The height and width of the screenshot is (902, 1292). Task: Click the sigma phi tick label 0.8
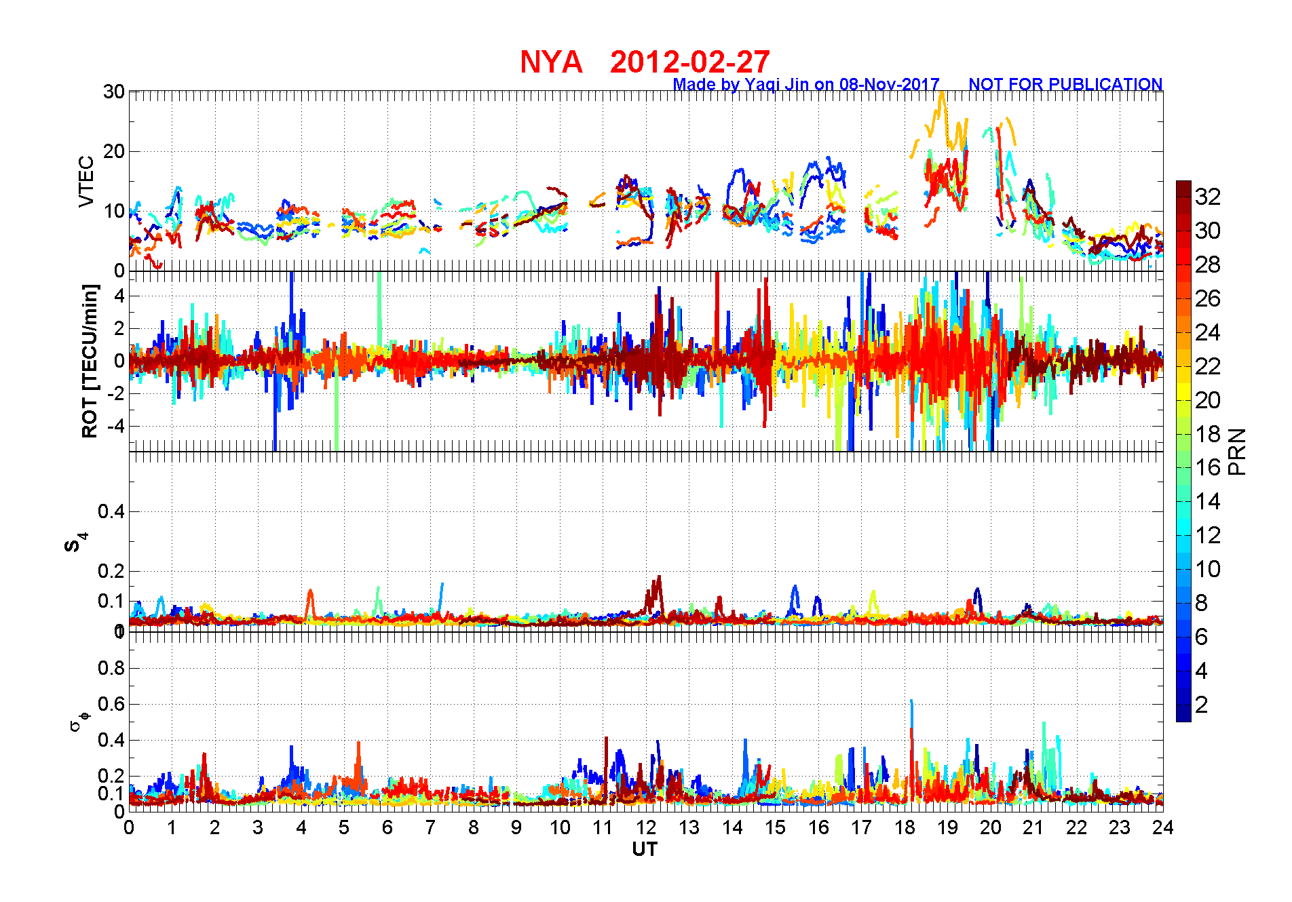[x=111, y=668]
